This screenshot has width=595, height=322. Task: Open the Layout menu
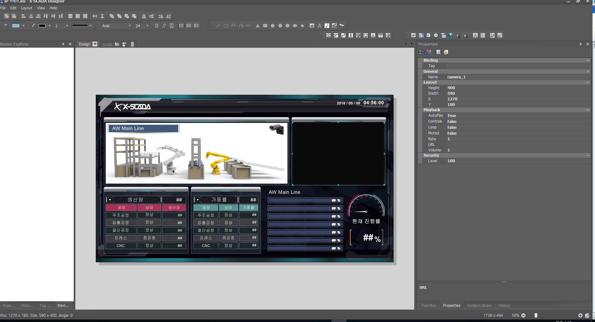click(x=27, y=8)
